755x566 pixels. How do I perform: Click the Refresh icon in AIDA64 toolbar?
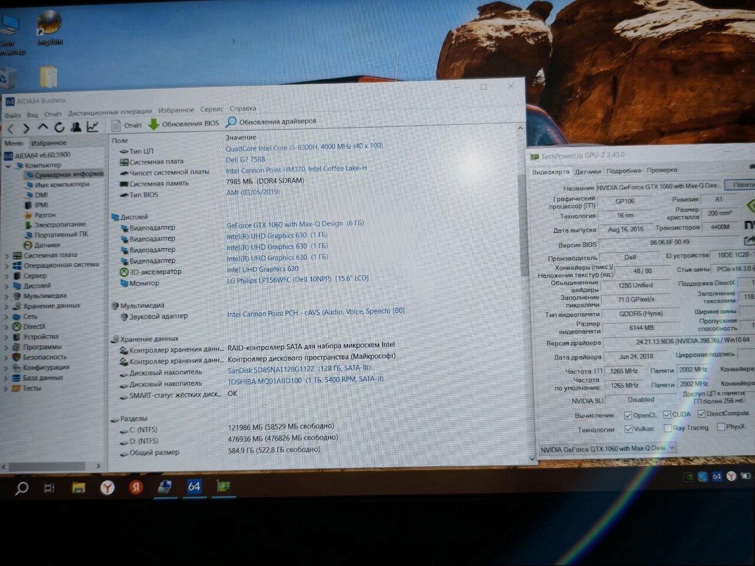click(59, 127)
